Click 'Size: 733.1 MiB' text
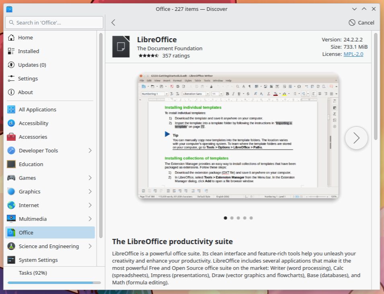Screen dimensions: 384x294 [349, 47]
